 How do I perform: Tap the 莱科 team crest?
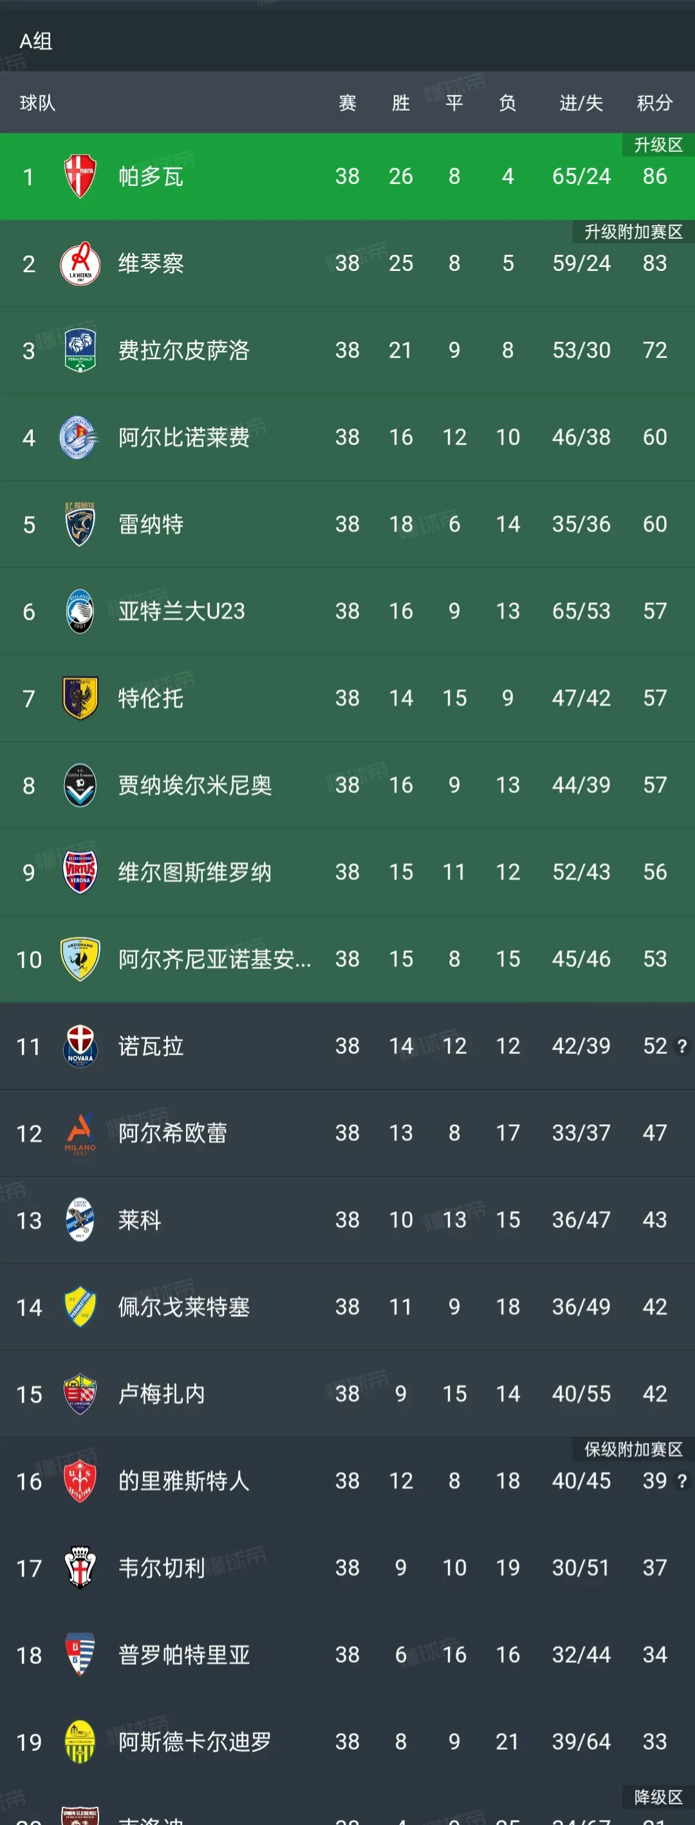pyautogui.click(x=80, y=1219)
